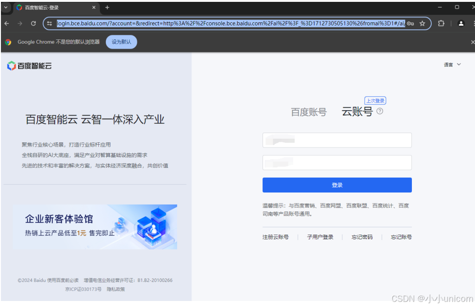475x307 pixels.
Task: Open the 企业新客体验馆 promo banner
Action: tap(95, 227)
